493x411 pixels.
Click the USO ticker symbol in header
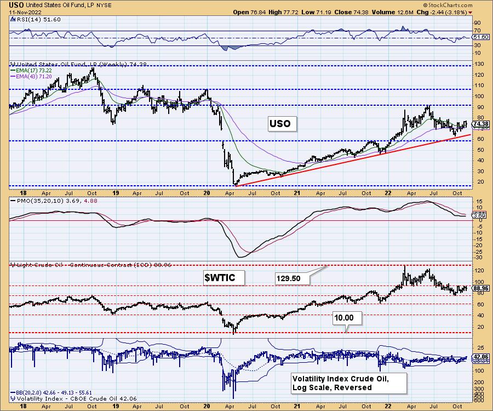tap(16, 5)
